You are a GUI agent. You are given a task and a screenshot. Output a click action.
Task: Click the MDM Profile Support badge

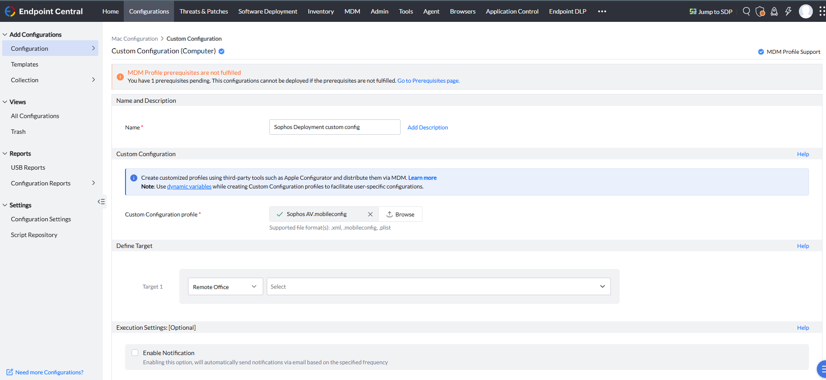pos(789,52)
